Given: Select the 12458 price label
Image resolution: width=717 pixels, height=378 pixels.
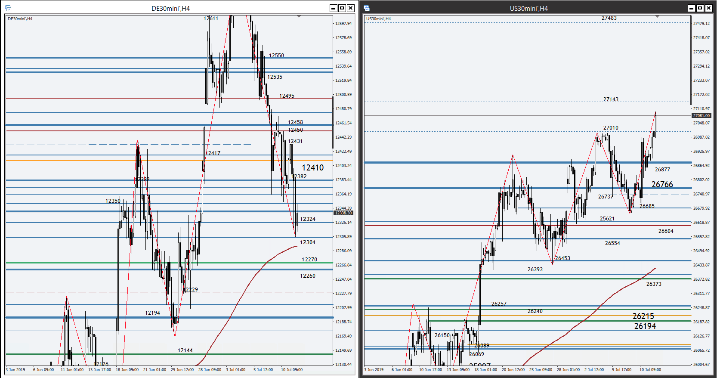Looking at the screenshot, I should coord(295,122).
